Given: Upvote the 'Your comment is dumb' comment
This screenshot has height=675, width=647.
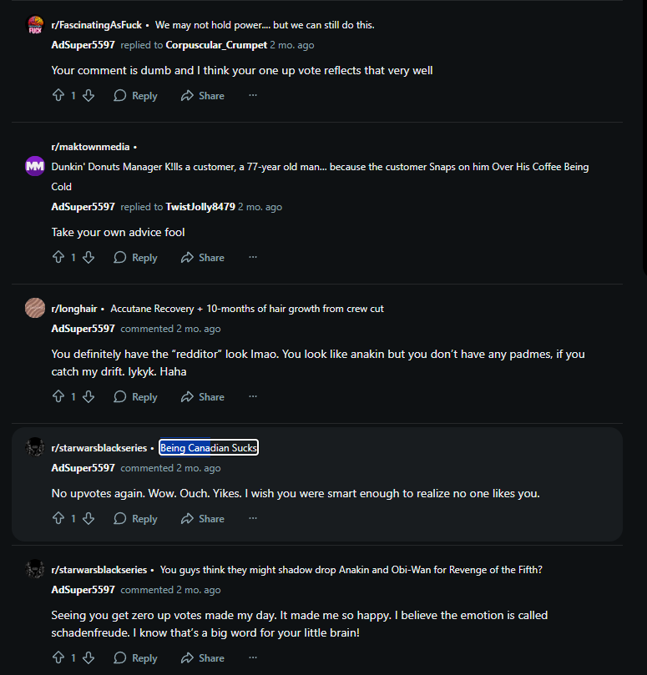Looking at the screenshot, I should pyautogui.click(x=58, y=95).
